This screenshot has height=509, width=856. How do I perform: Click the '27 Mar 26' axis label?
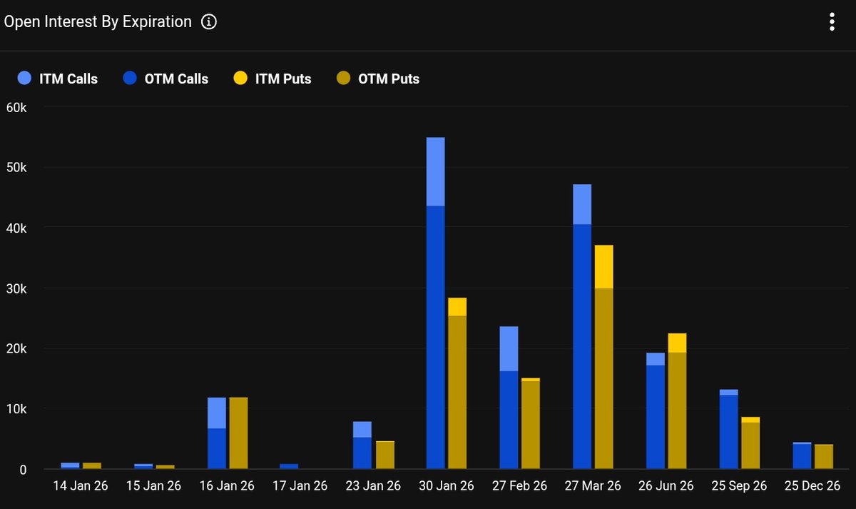pos(593,486)
